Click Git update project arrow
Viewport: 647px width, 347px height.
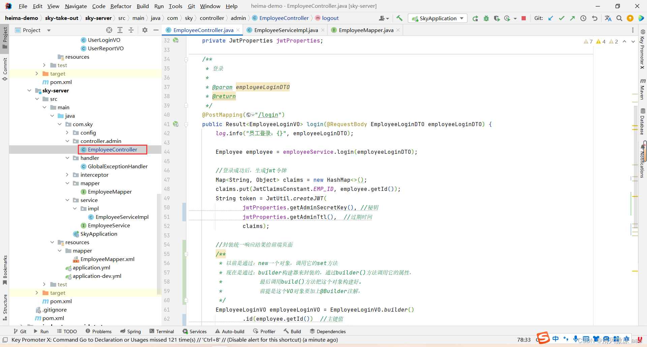click(x=551, y=18)
